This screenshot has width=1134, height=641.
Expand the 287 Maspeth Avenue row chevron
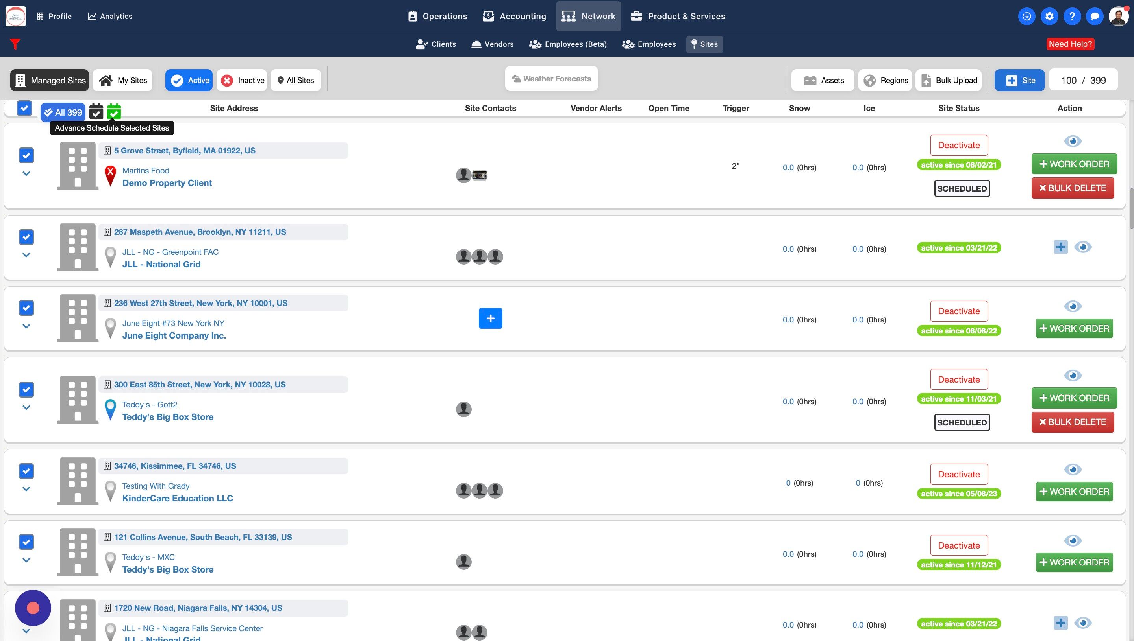pos(26,255)
